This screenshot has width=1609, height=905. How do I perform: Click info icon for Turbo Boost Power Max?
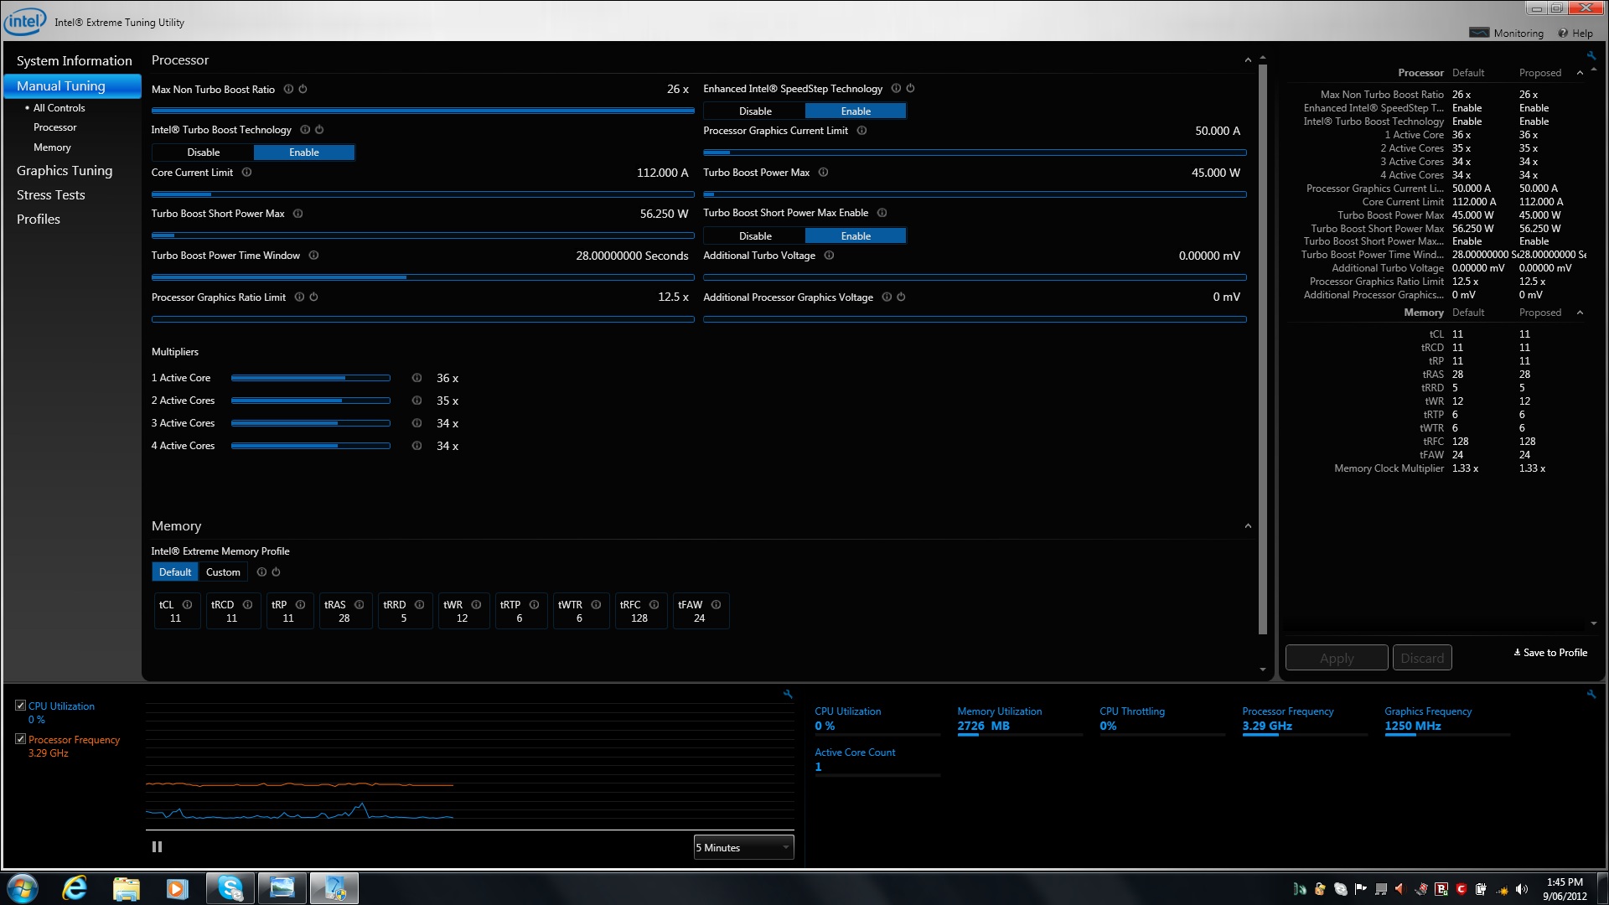click(823, 173)
